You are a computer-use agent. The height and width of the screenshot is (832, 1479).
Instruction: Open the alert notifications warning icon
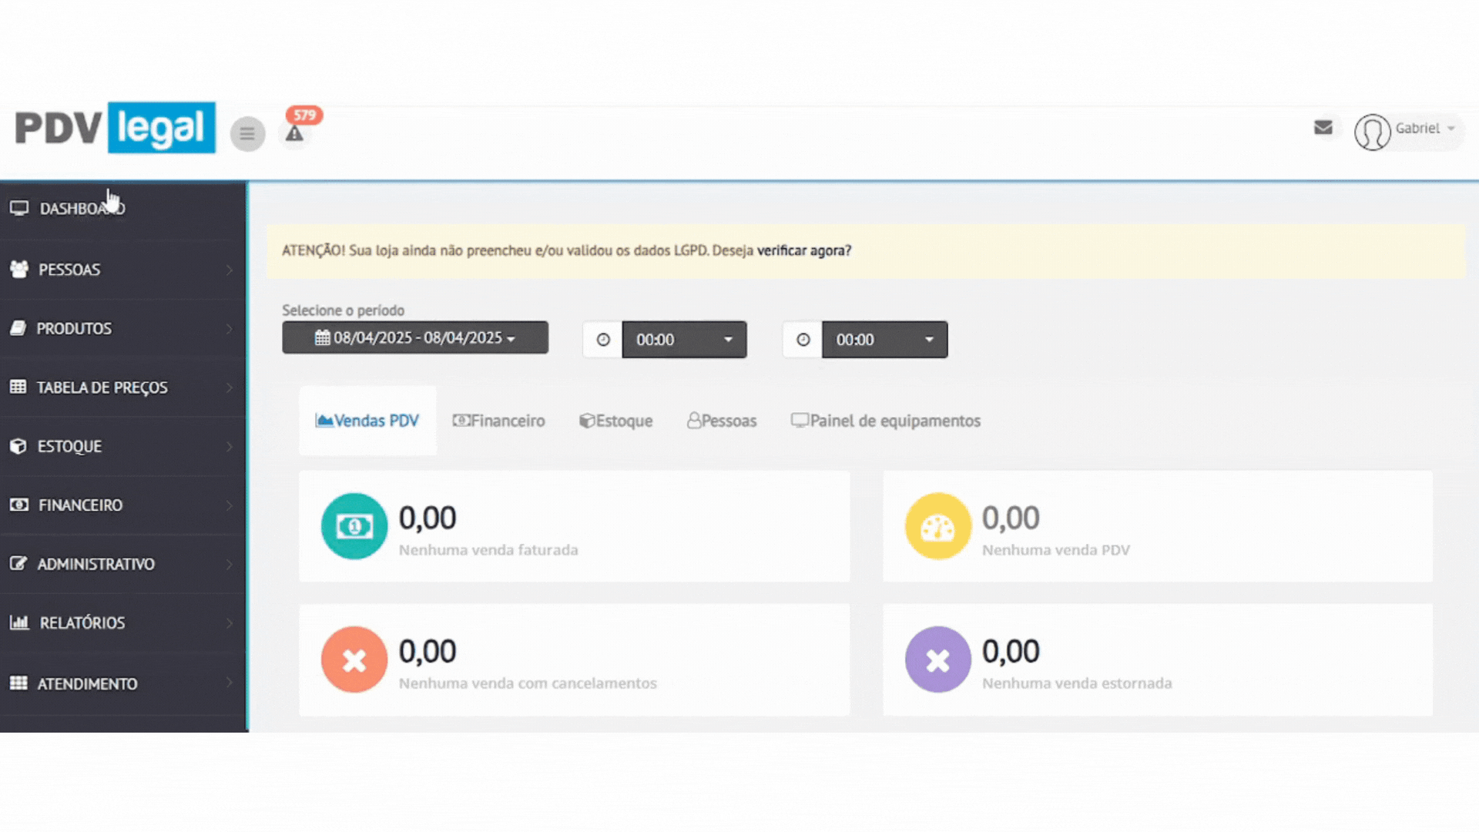point(294,134)
